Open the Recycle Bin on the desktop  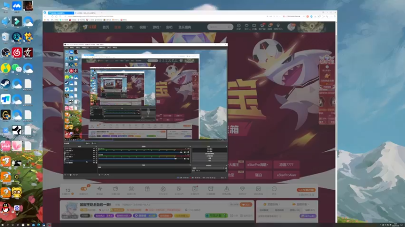point(6,37)
